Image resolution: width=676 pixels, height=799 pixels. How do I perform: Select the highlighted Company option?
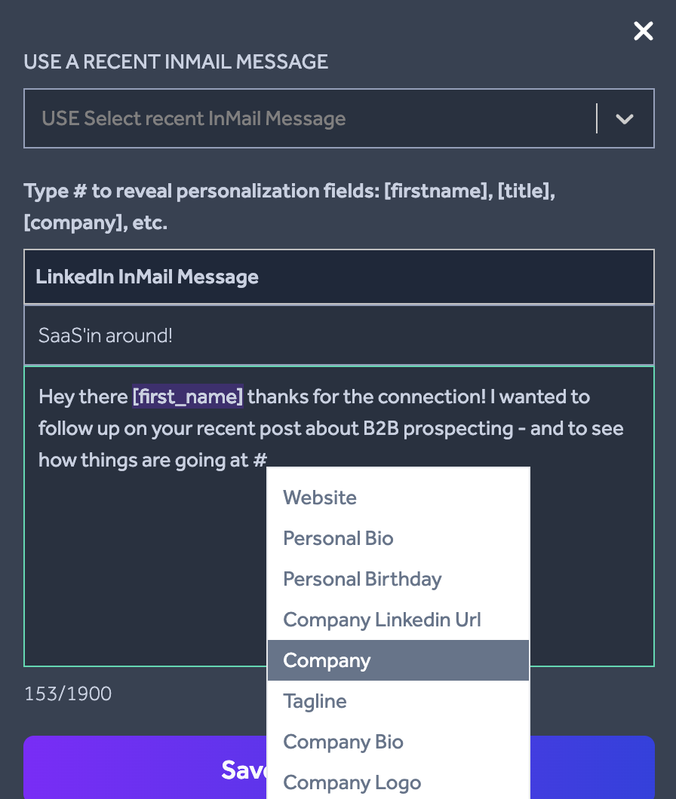(398, 660)
